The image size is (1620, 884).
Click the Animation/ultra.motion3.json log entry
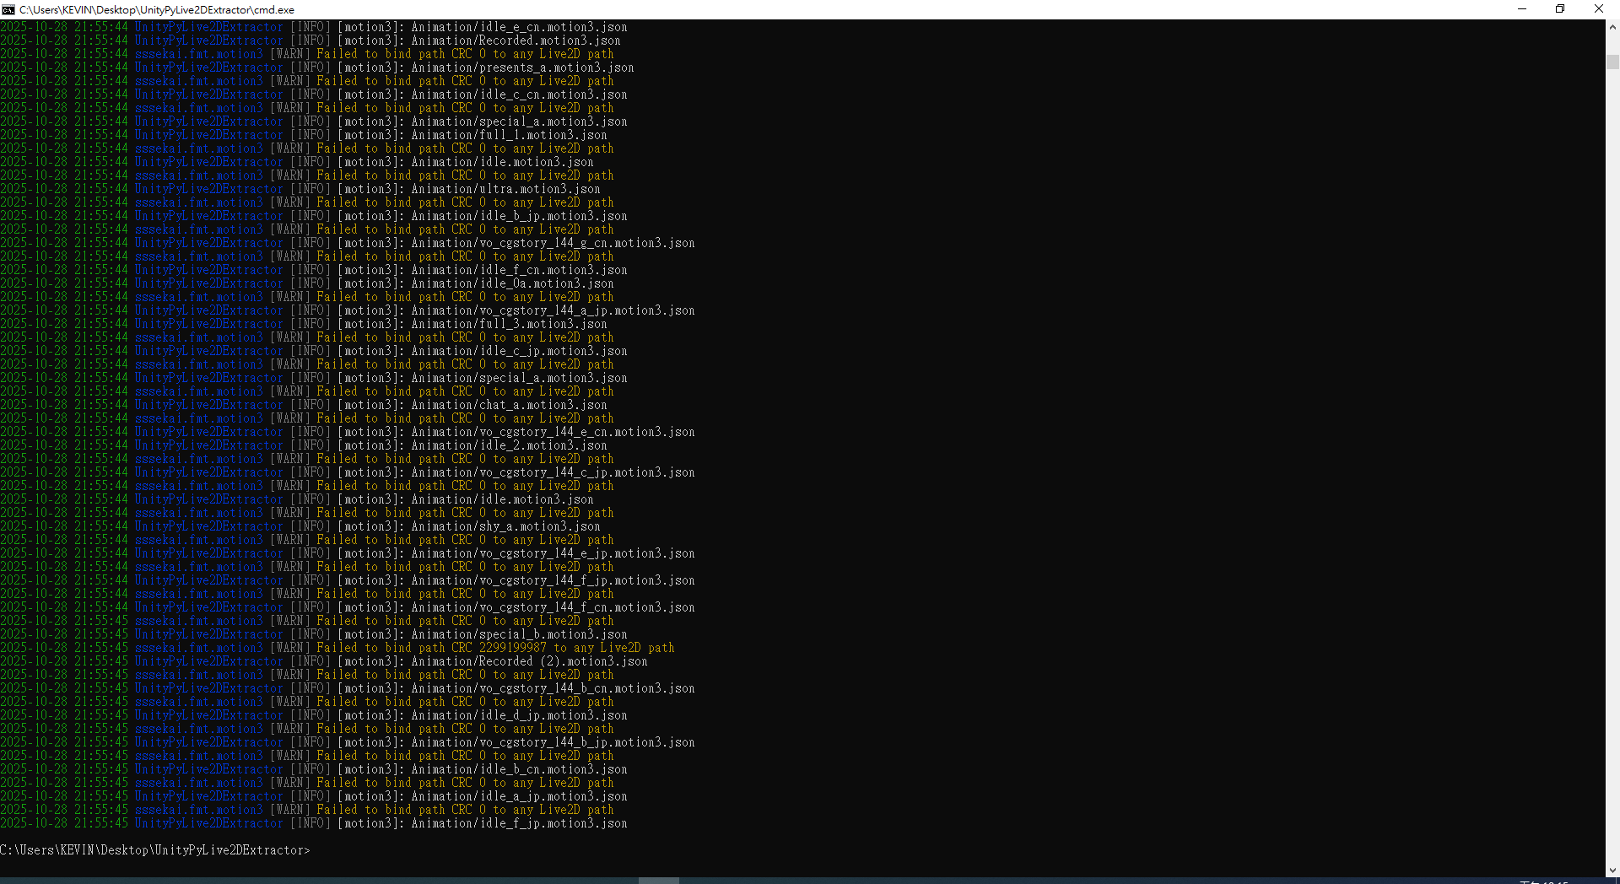click(x=505, y=189)
